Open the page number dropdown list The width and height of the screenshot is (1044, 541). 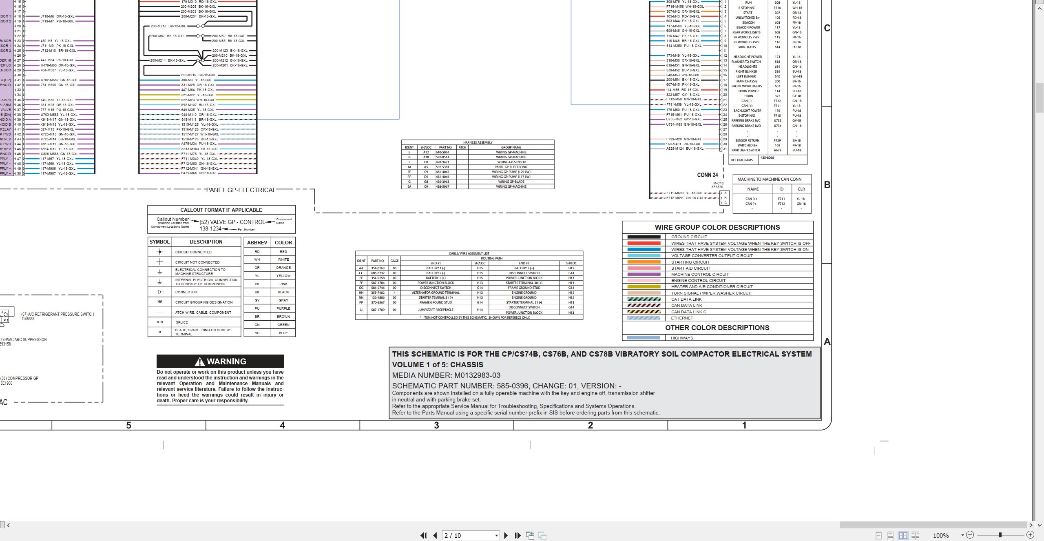[496, 535]
